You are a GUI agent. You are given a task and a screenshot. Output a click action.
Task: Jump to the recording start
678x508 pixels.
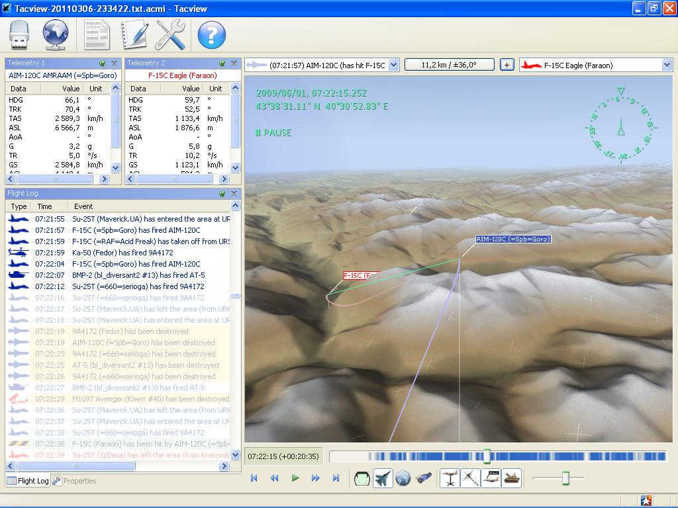pyautogui.click(x=254, y=478)
